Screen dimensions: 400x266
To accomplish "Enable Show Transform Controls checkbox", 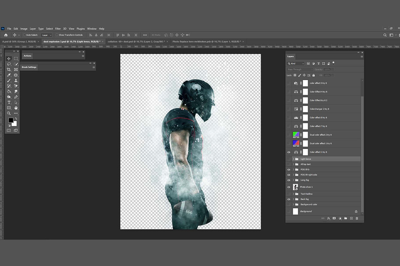I will click(x=57, y=35).
